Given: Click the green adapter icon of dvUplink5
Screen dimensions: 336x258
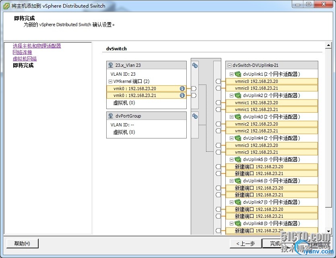Looking at the screenshot, I should click(238, 159).
